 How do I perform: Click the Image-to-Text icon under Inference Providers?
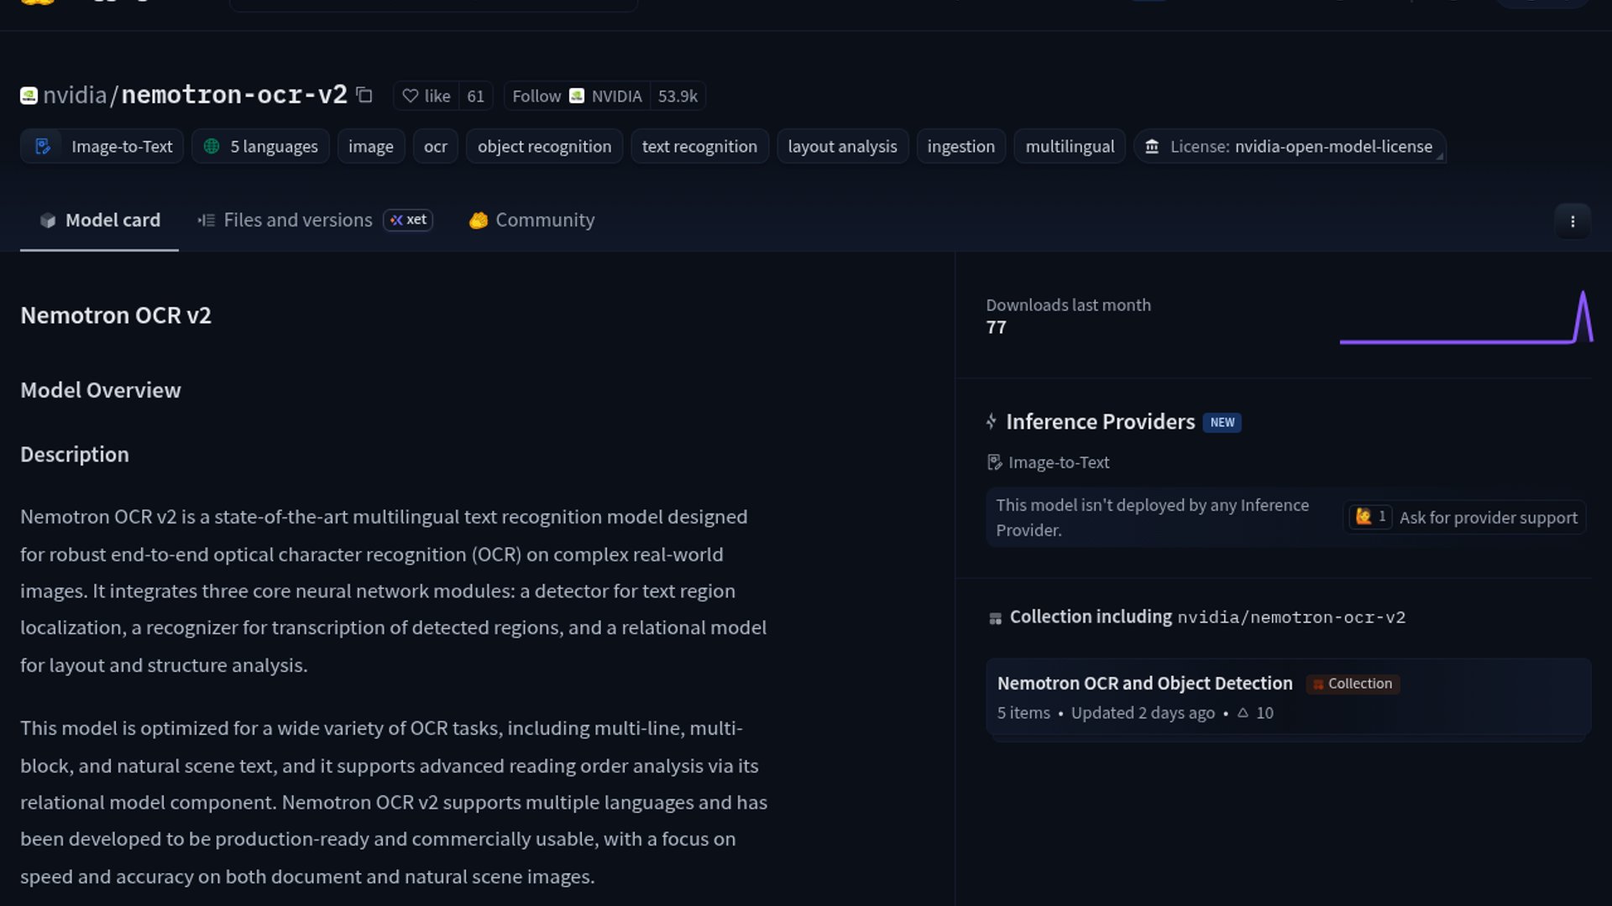(x=994, y=462)
